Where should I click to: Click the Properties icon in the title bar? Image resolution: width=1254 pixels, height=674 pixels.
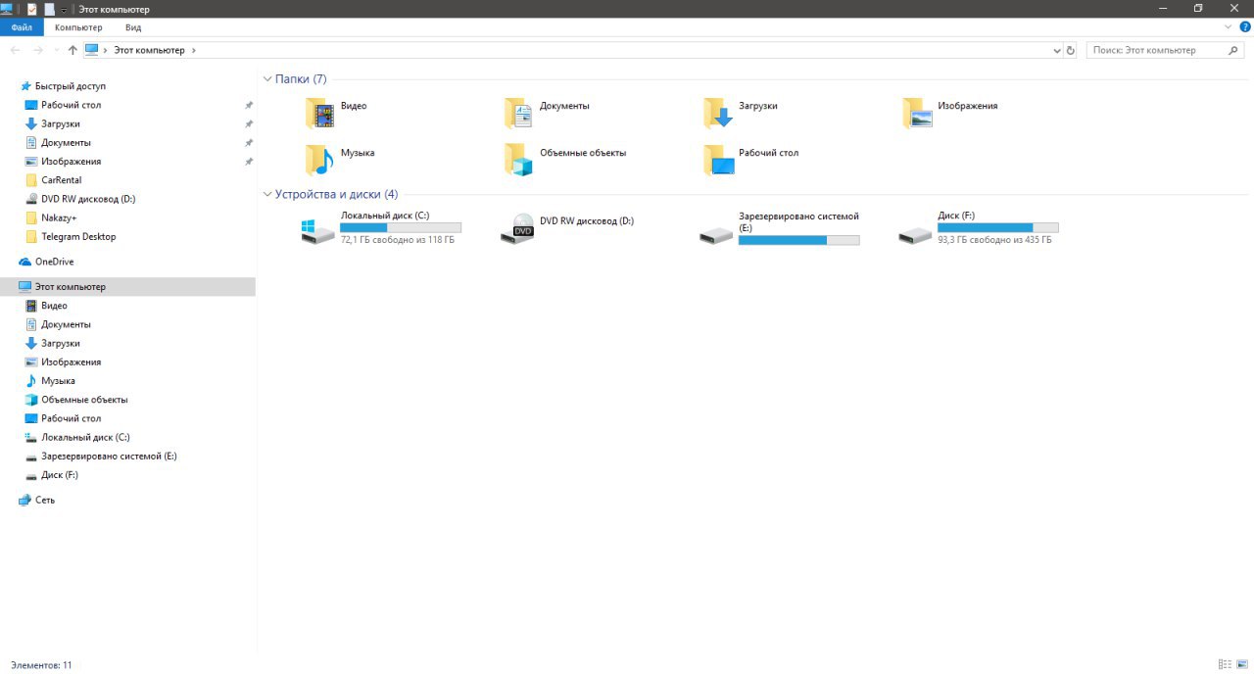point(32,9)
